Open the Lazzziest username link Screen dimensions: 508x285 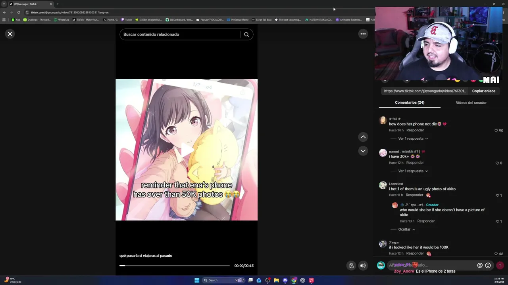[396, 184]
